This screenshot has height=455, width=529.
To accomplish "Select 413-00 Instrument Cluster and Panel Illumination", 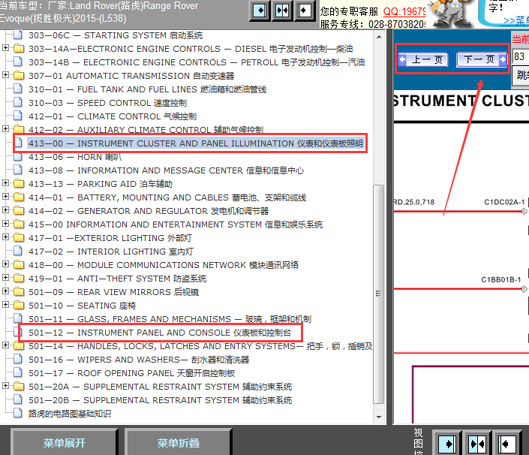I will coord(195,143).
